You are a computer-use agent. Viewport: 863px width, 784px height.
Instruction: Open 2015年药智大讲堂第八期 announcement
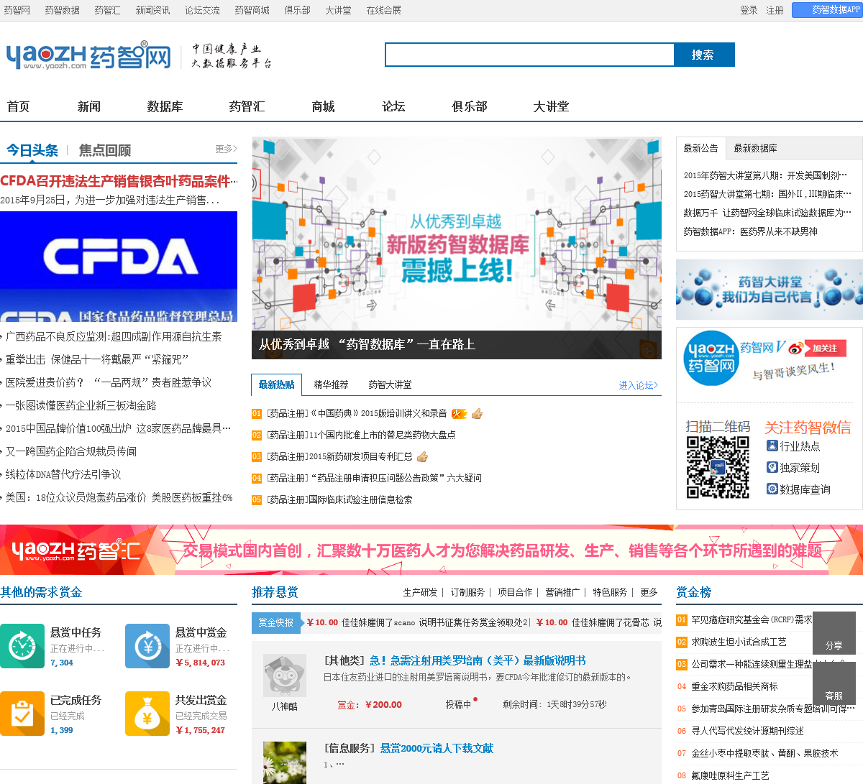tap(765, 175)
